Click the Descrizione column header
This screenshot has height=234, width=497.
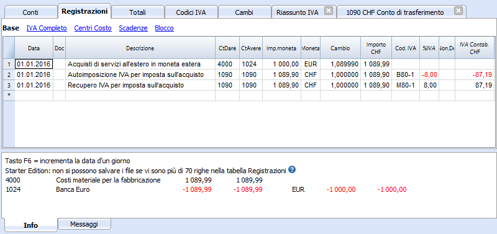click(140, 48)
